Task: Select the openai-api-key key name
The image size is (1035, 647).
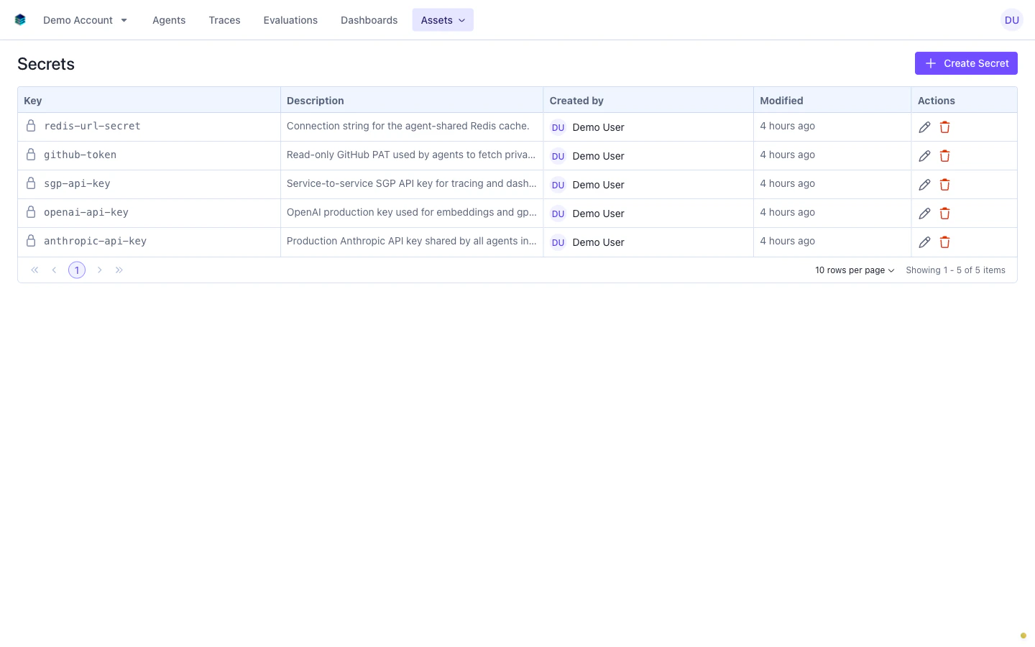Action: (86, 212)
